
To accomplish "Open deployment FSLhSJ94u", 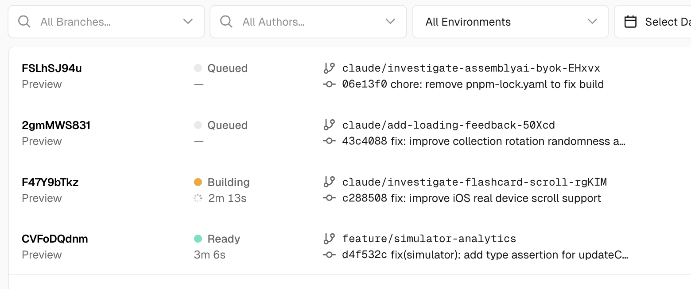I will pyautogui.click(x=52, y=68).
